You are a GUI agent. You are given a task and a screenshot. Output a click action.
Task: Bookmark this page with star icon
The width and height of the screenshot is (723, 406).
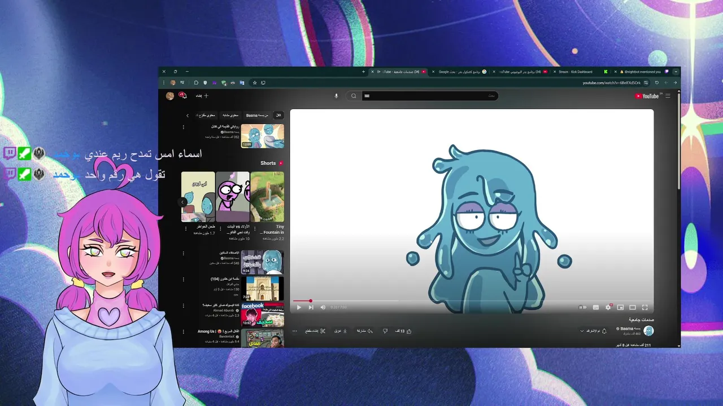tap(255, 83)
